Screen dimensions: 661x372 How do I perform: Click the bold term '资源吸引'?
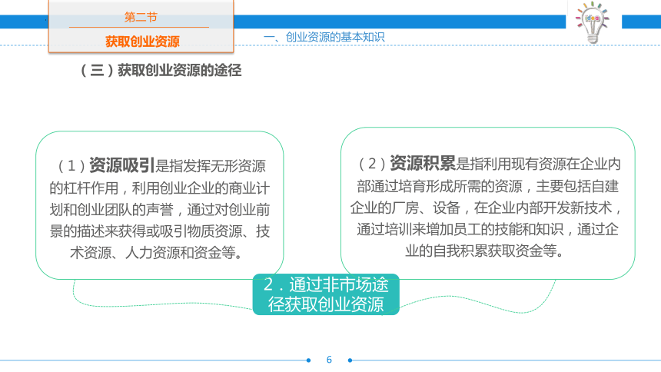pyautogui.click(x=122, y=165)
